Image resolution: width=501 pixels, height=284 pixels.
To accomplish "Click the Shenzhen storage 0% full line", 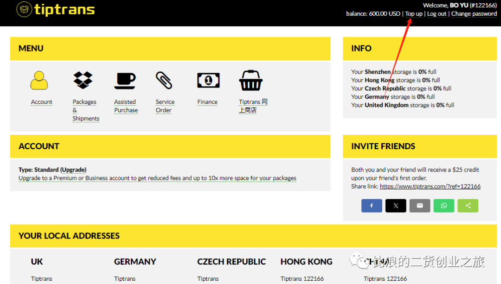I will (394, 72).
